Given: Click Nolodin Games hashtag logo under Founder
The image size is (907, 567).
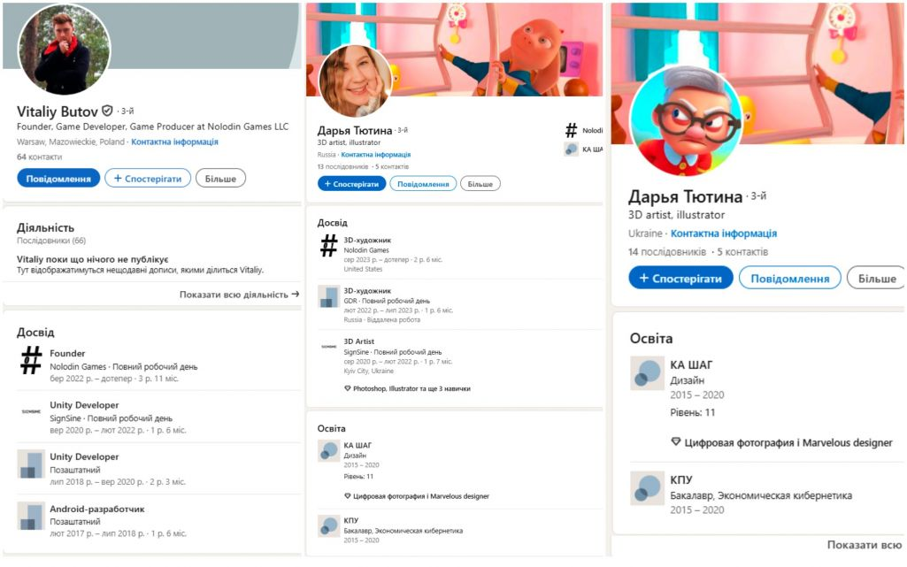Looking at the screenshot, I should (31, 361).
